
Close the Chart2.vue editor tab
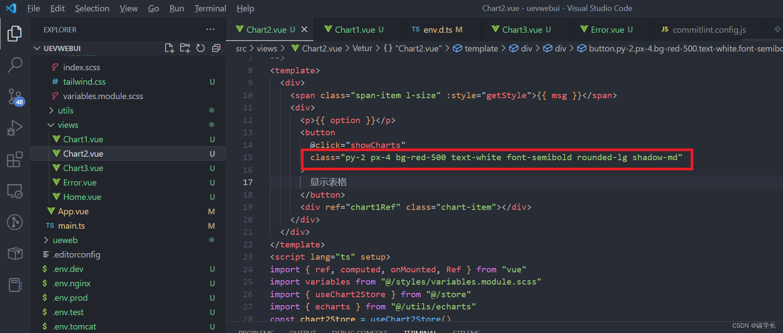304,29
